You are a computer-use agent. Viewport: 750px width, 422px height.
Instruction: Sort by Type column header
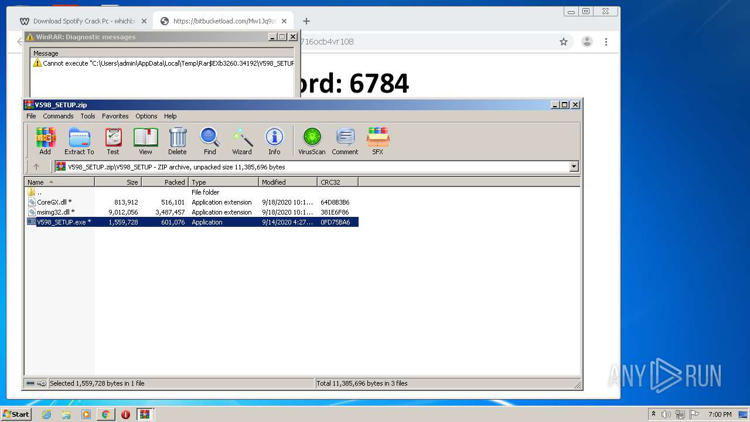click(223, 182)
